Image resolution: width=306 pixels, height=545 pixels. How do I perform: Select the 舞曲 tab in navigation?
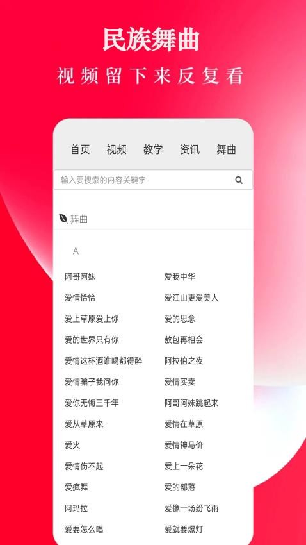click(x=226, y=149)
